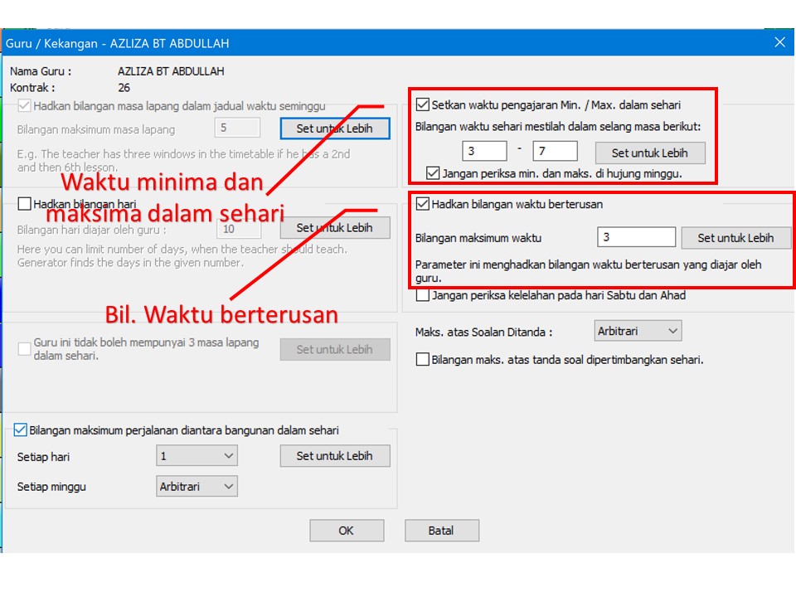Viewport: 796px width, 597px height.
Task: Open the 'Setiap minggu' dropdown
Action: (x=197, y=487)
